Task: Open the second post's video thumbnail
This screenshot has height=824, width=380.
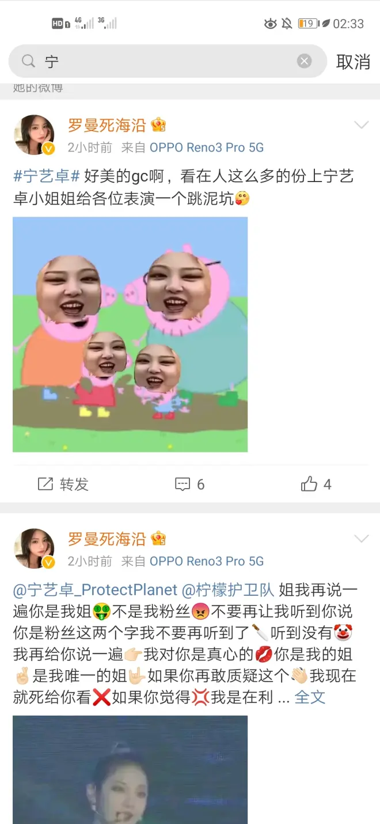Action: click(x=130, y=770)
